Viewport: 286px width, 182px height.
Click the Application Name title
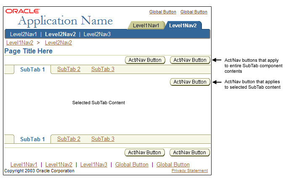(65, 21)
